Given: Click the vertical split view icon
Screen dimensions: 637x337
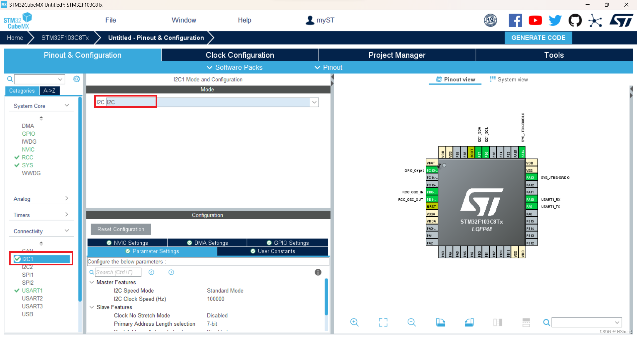Looking at the screenshot, I should (526, 322).
